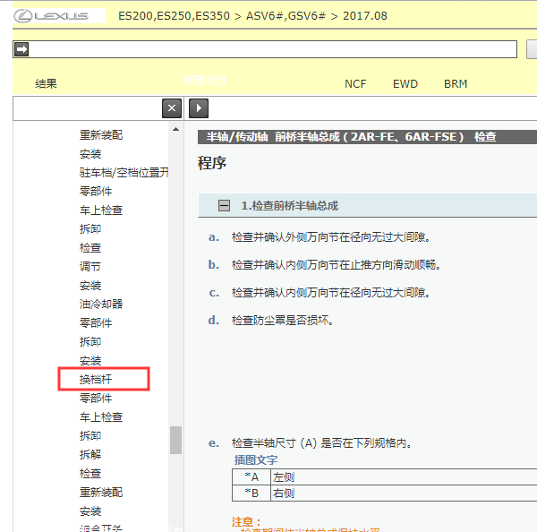
Task: Open the 结果 tab
Action: 46,83
